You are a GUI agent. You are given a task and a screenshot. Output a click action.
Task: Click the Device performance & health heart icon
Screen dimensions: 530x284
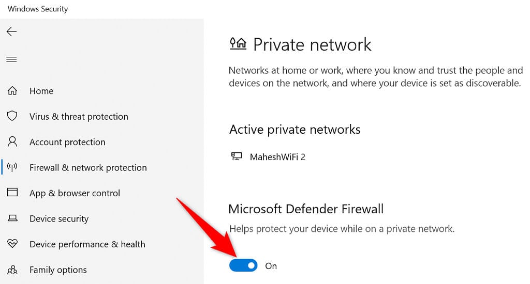click(12, 244)
